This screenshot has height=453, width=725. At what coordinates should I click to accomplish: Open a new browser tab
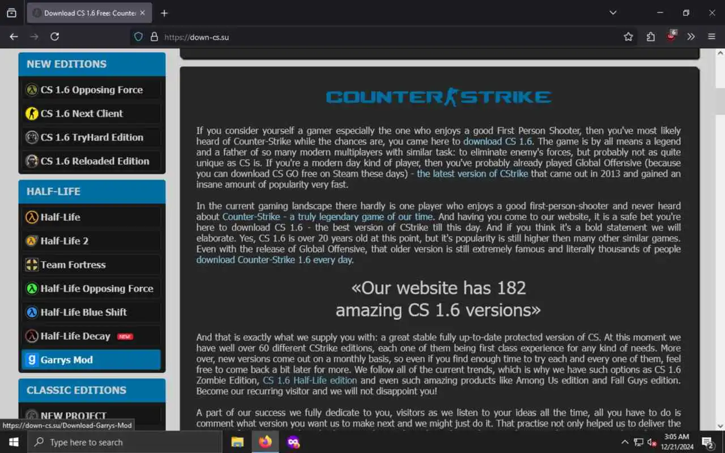[164, 13]
